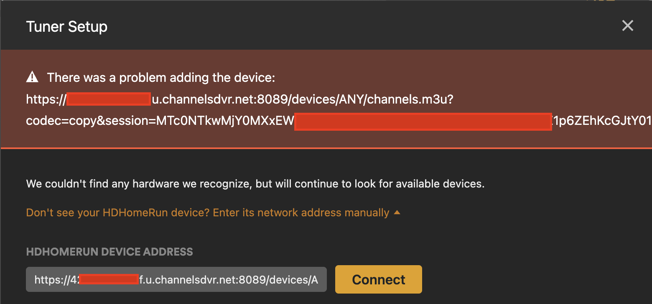Close the Tuner Setup dialog
Image resolution: width=652 pixels, height=304 pixels.
click(x=627, y=26)
